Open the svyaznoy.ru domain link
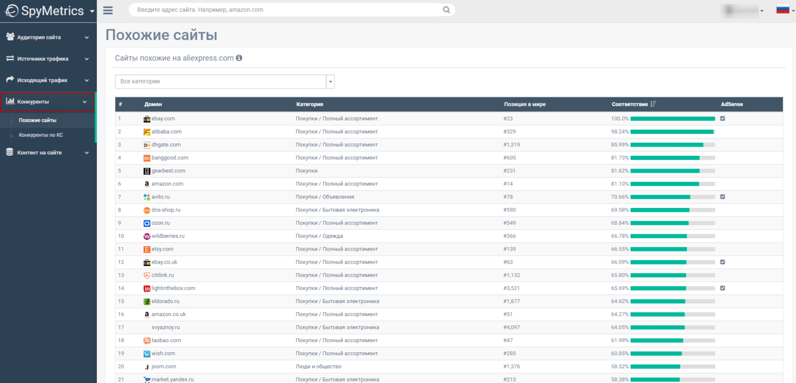Screen dimensions: 796x383 (166, 328)
